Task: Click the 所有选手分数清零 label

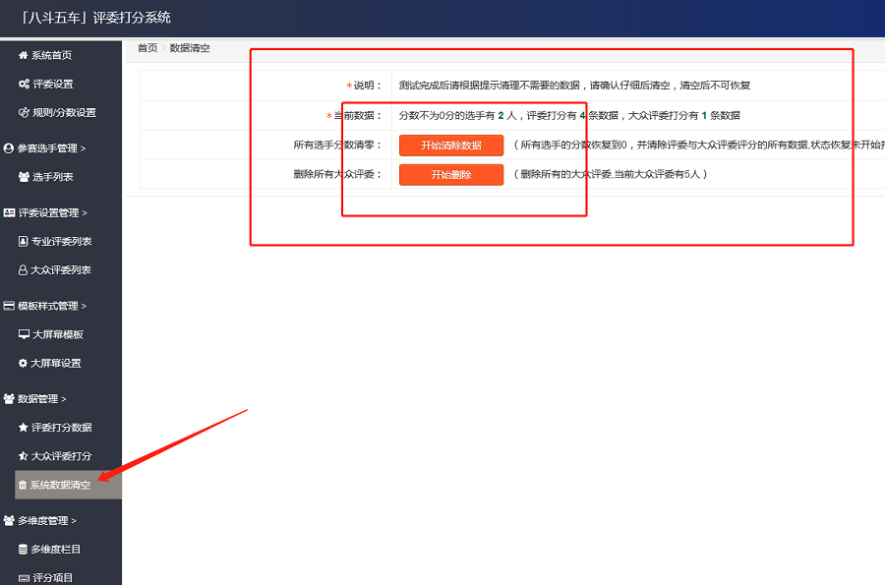Action: click(338, 145)
